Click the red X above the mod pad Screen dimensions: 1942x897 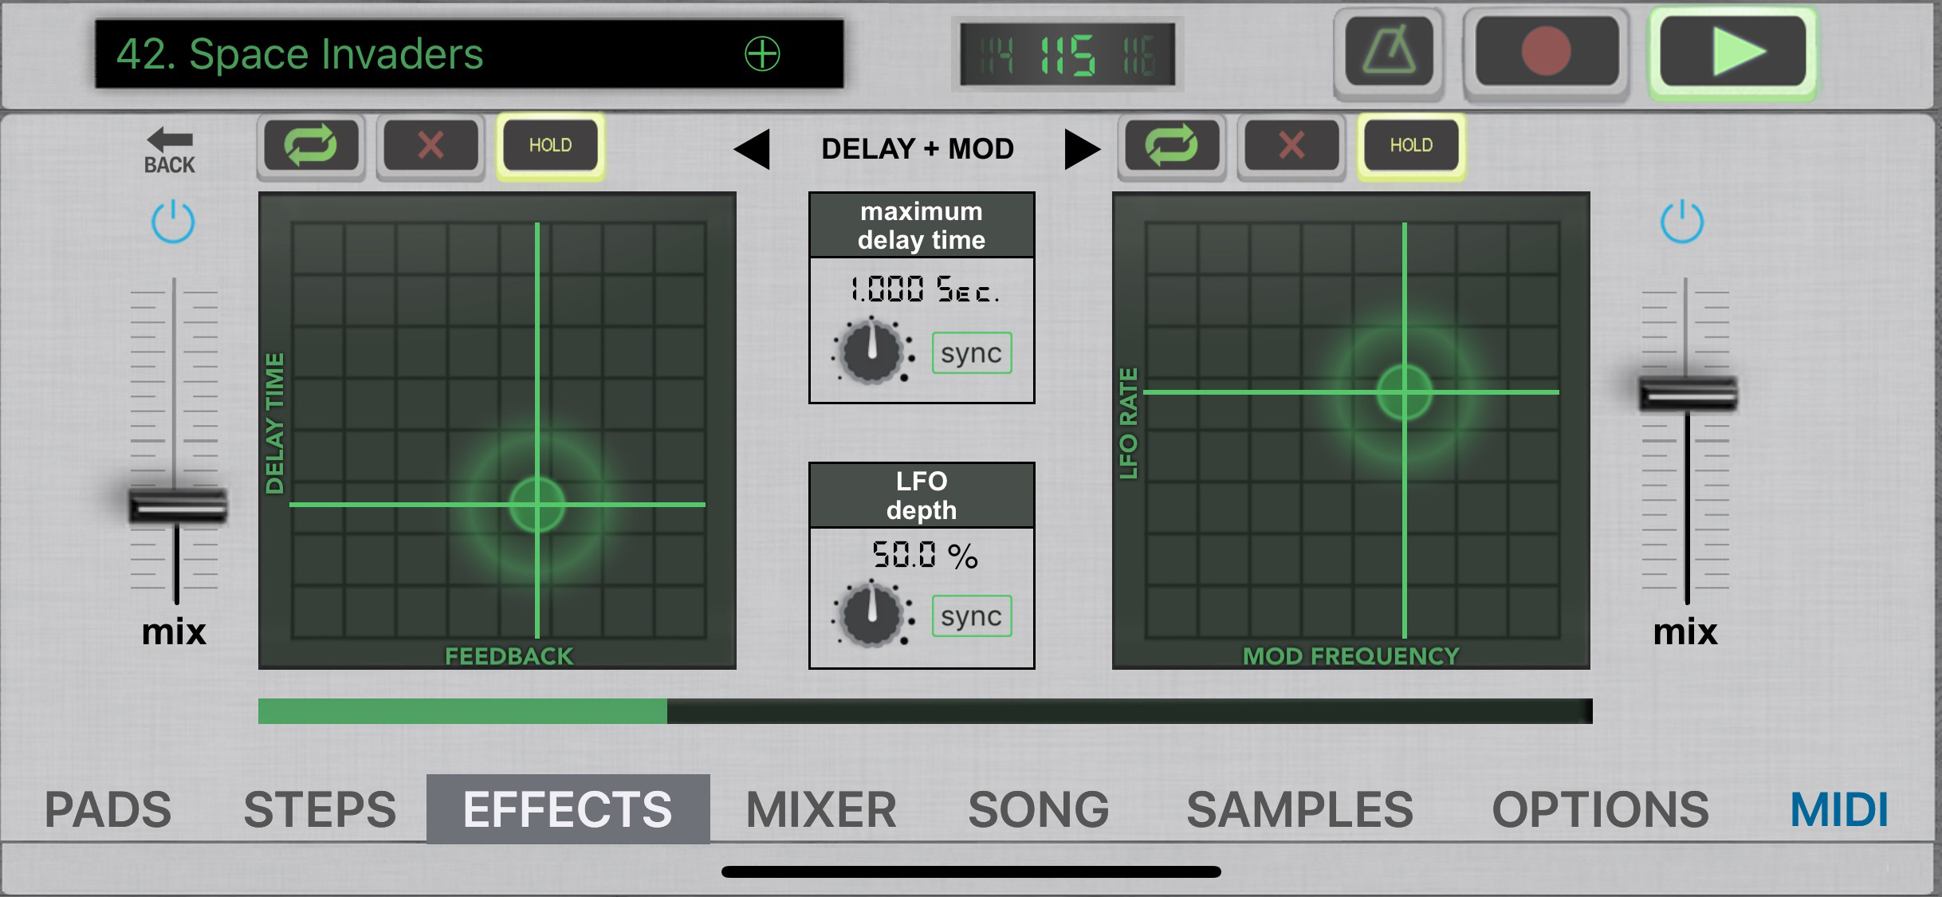point(1291,146)
